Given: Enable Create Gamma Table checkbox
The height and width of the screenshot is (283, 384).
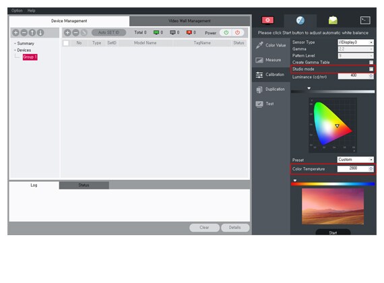Looking at the screenshot, I should pyautogui.click(x=371, y=63).
